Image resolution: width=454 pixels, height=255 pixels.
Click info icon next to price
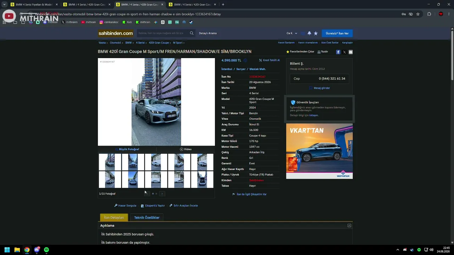(245, 61)
